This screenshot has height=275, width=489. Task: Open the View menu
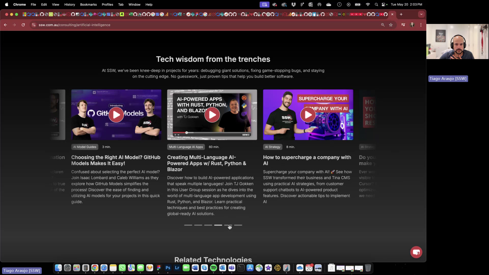tap(56, 4)
